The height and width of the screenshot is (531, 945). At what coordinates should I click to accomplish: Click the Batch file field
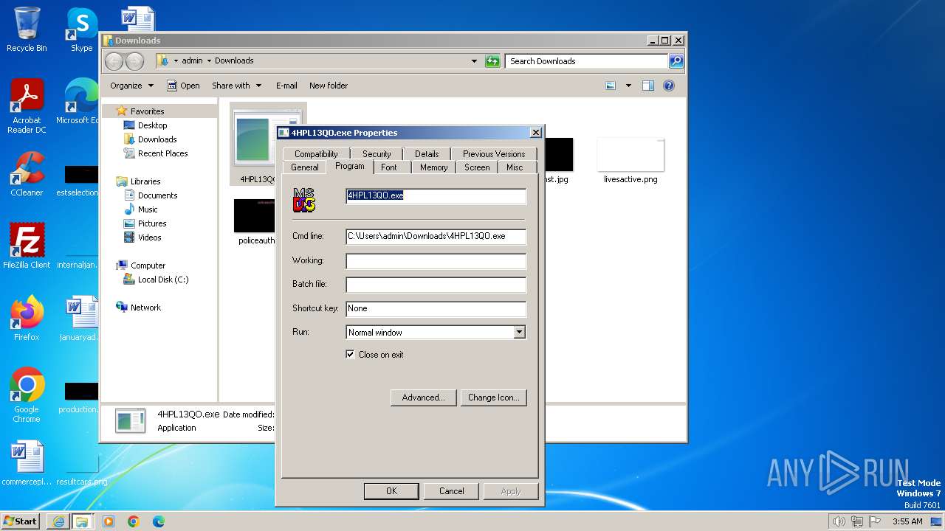coord(436,285)
